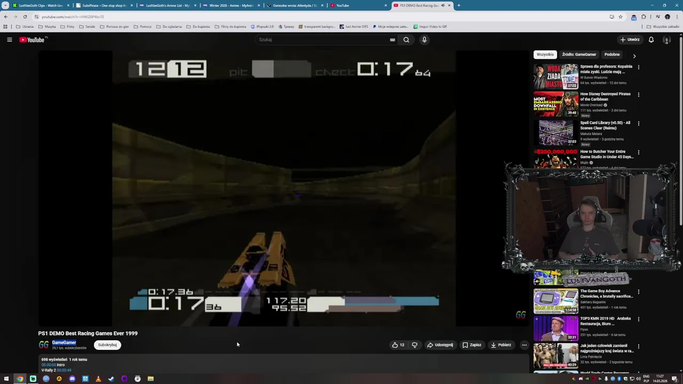Switch to LustVanGoth Clips tab

pyautogui.click(x=41, y=5)
